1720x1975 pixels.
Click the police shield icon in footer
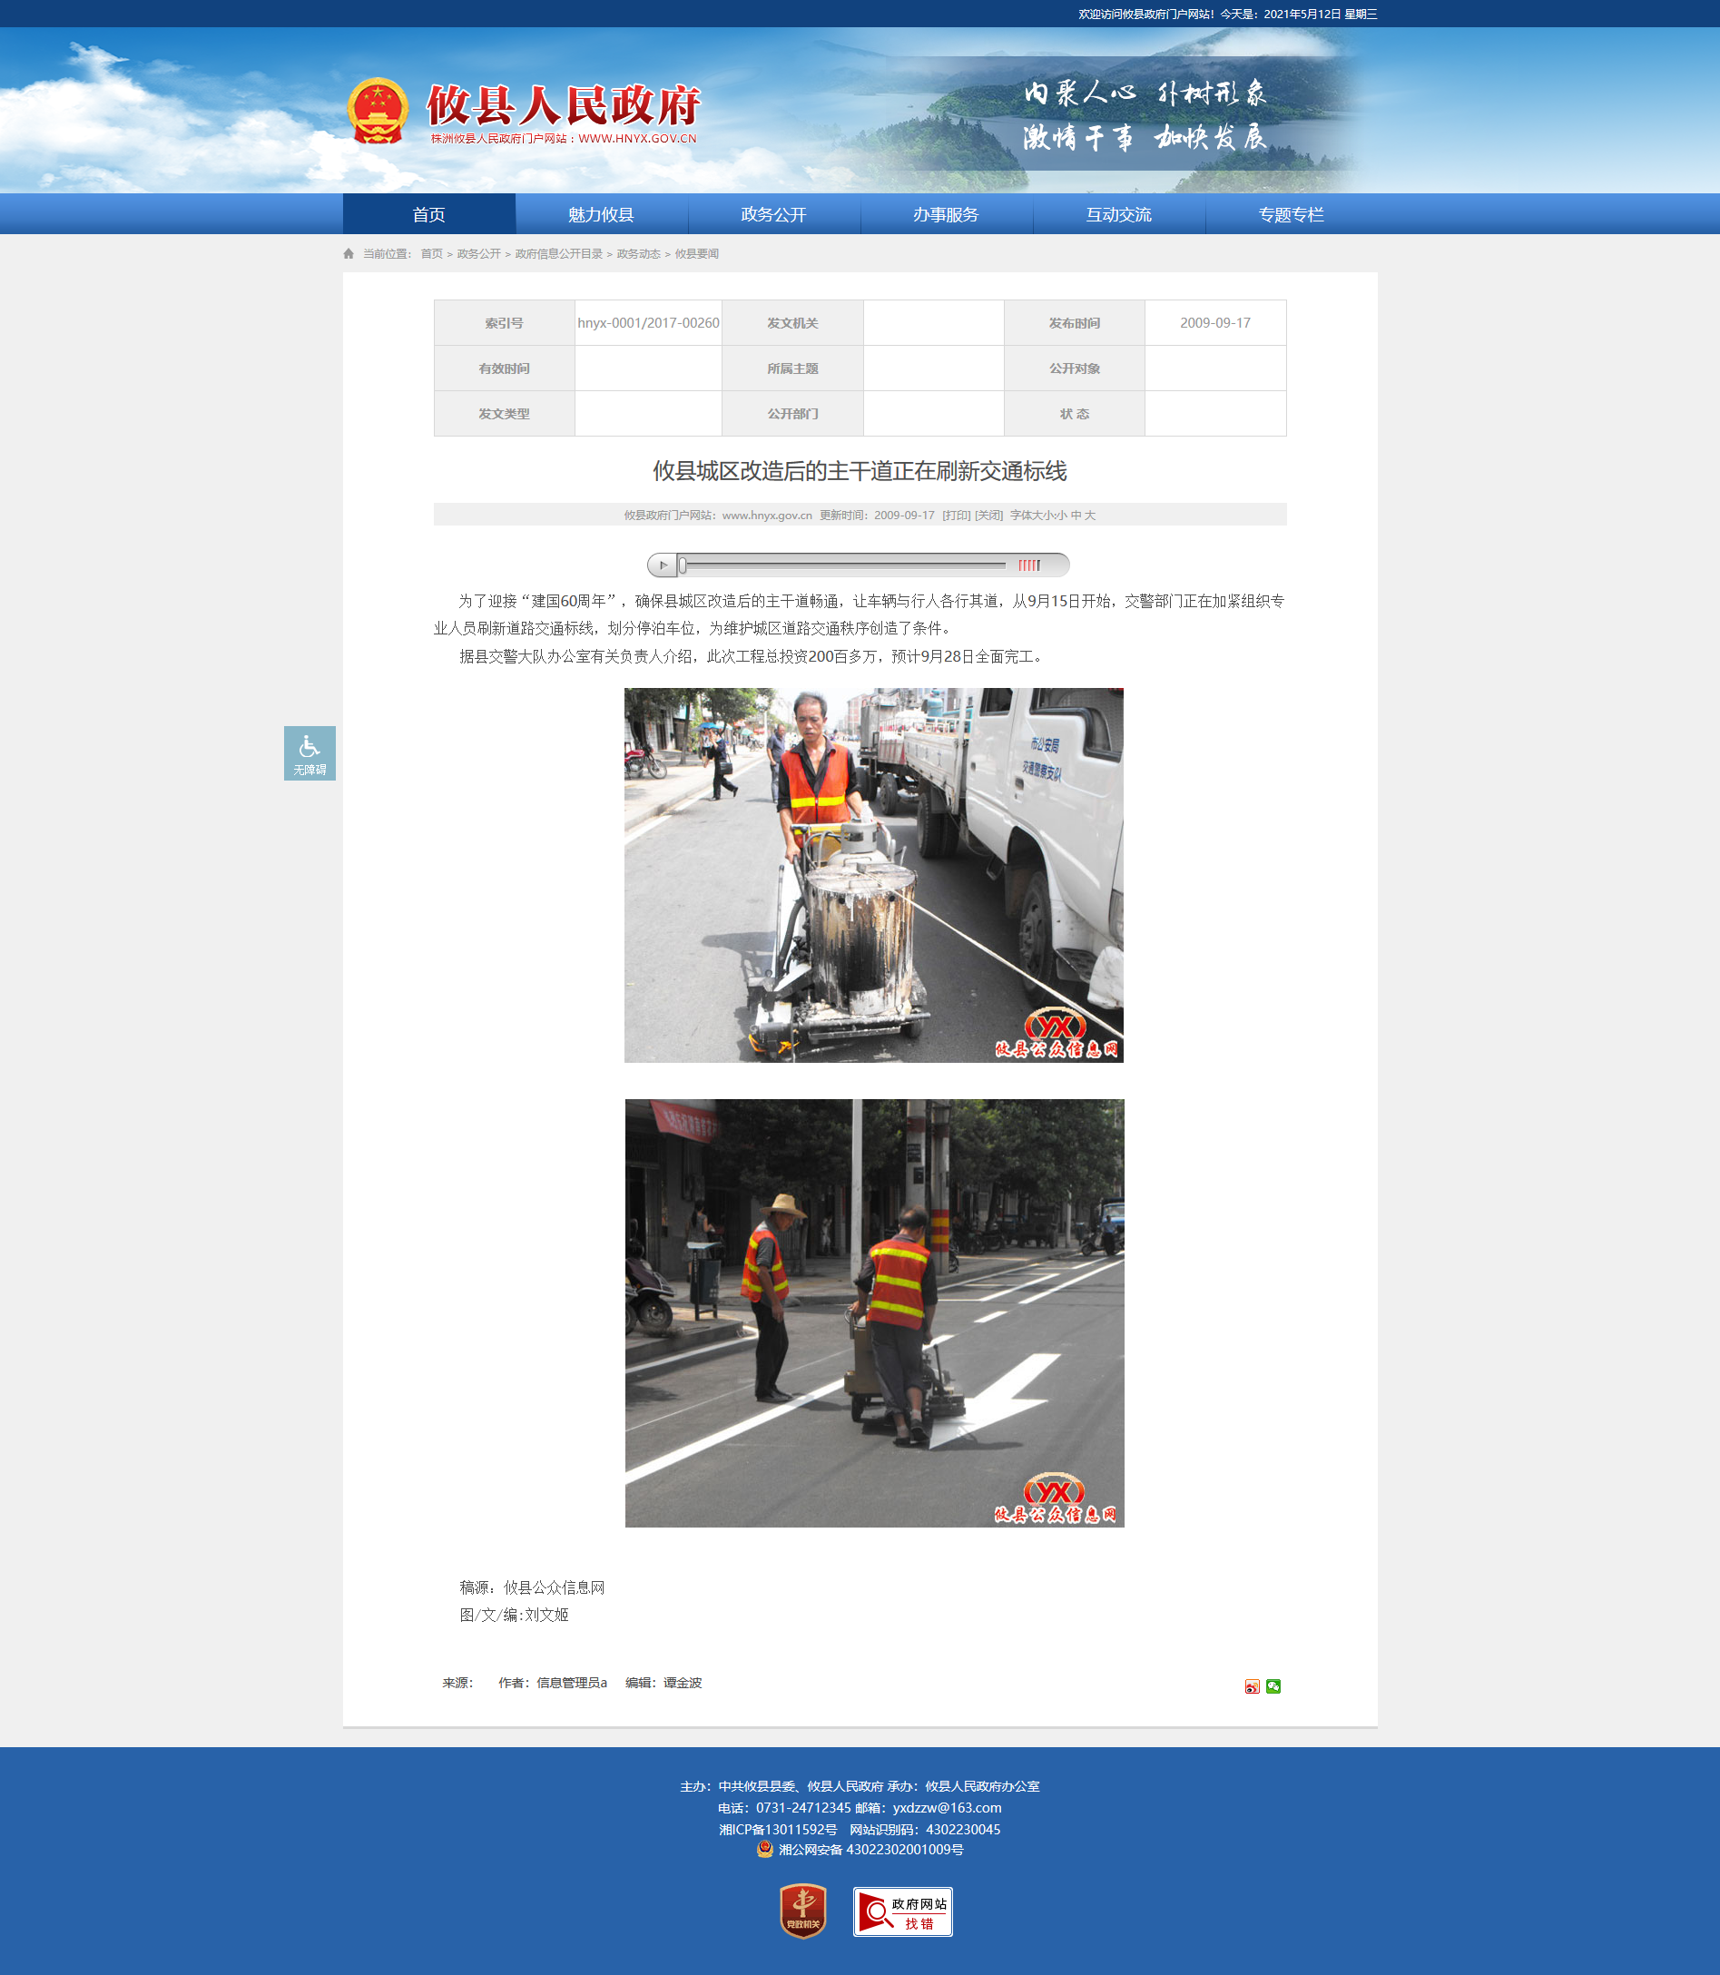pyautogui.click(x=765, y=1849)
